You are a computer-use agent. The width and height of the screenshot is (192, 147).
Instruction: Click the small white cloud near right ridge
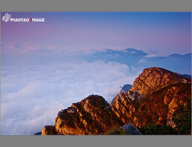[142, 61]
